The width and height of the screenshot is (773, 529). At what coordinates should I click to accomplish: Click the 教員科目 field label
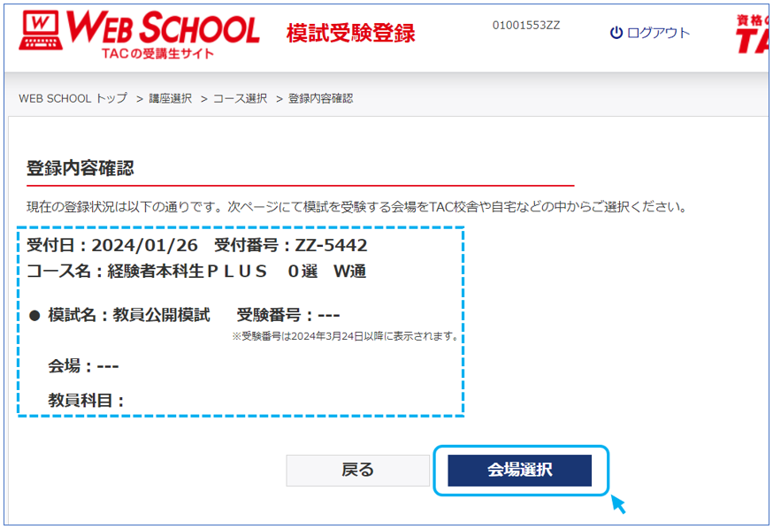pyautogui.click(x=86, y=400)
